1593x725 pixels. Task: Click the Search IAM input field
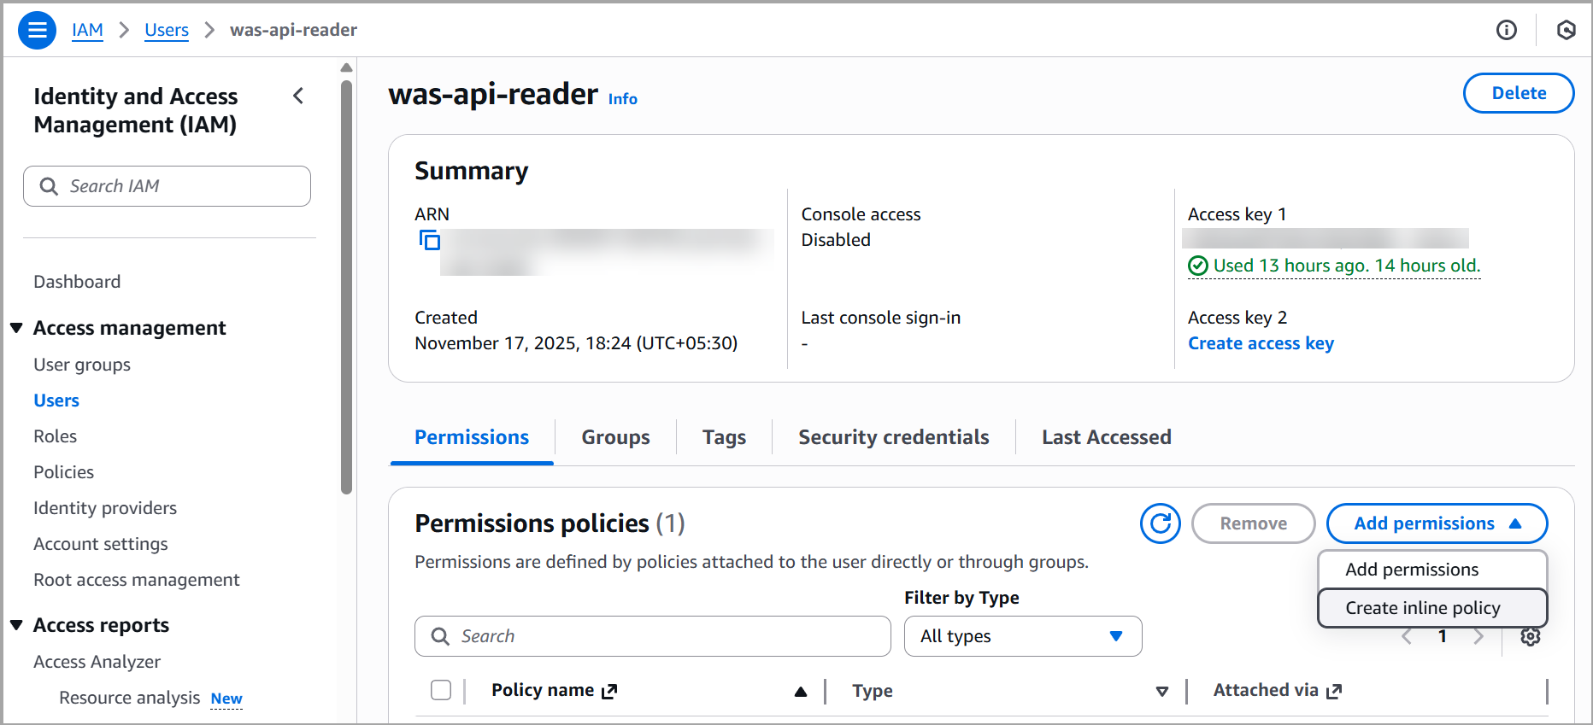168,186
